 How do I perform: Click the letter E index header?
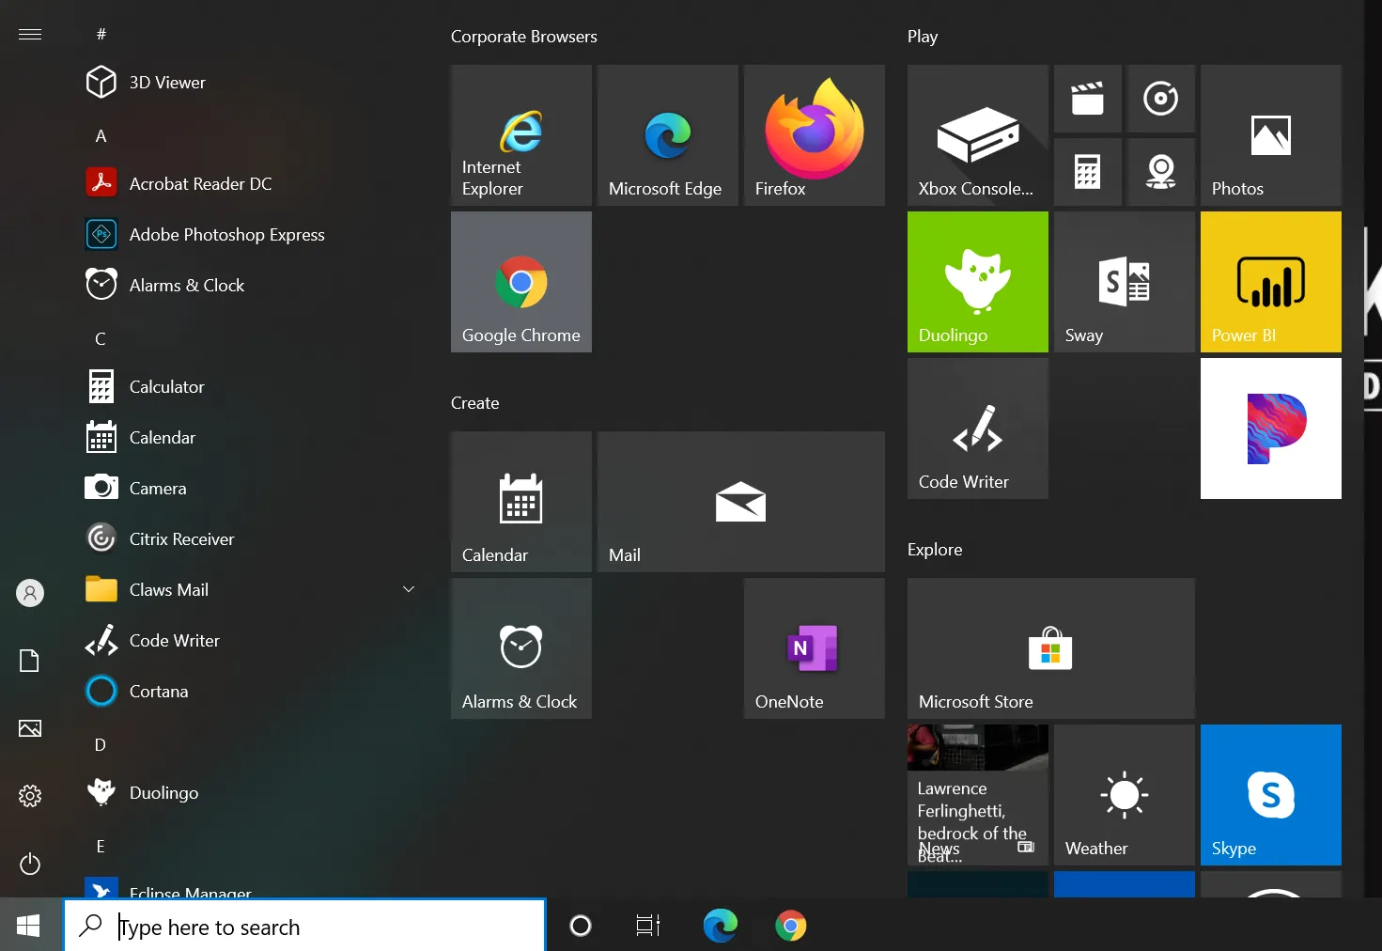[101, 847]
